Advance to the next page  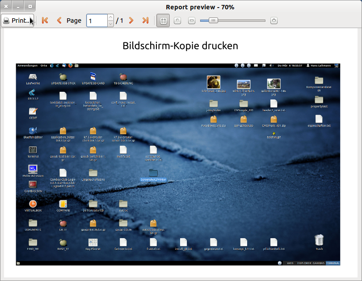131,21
